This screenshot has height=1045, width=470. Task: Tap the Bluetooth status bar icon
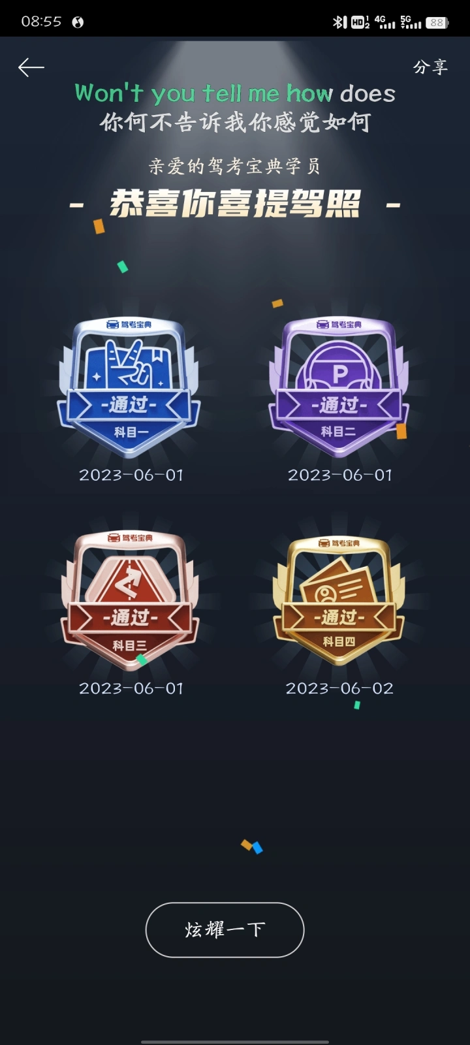339,22
